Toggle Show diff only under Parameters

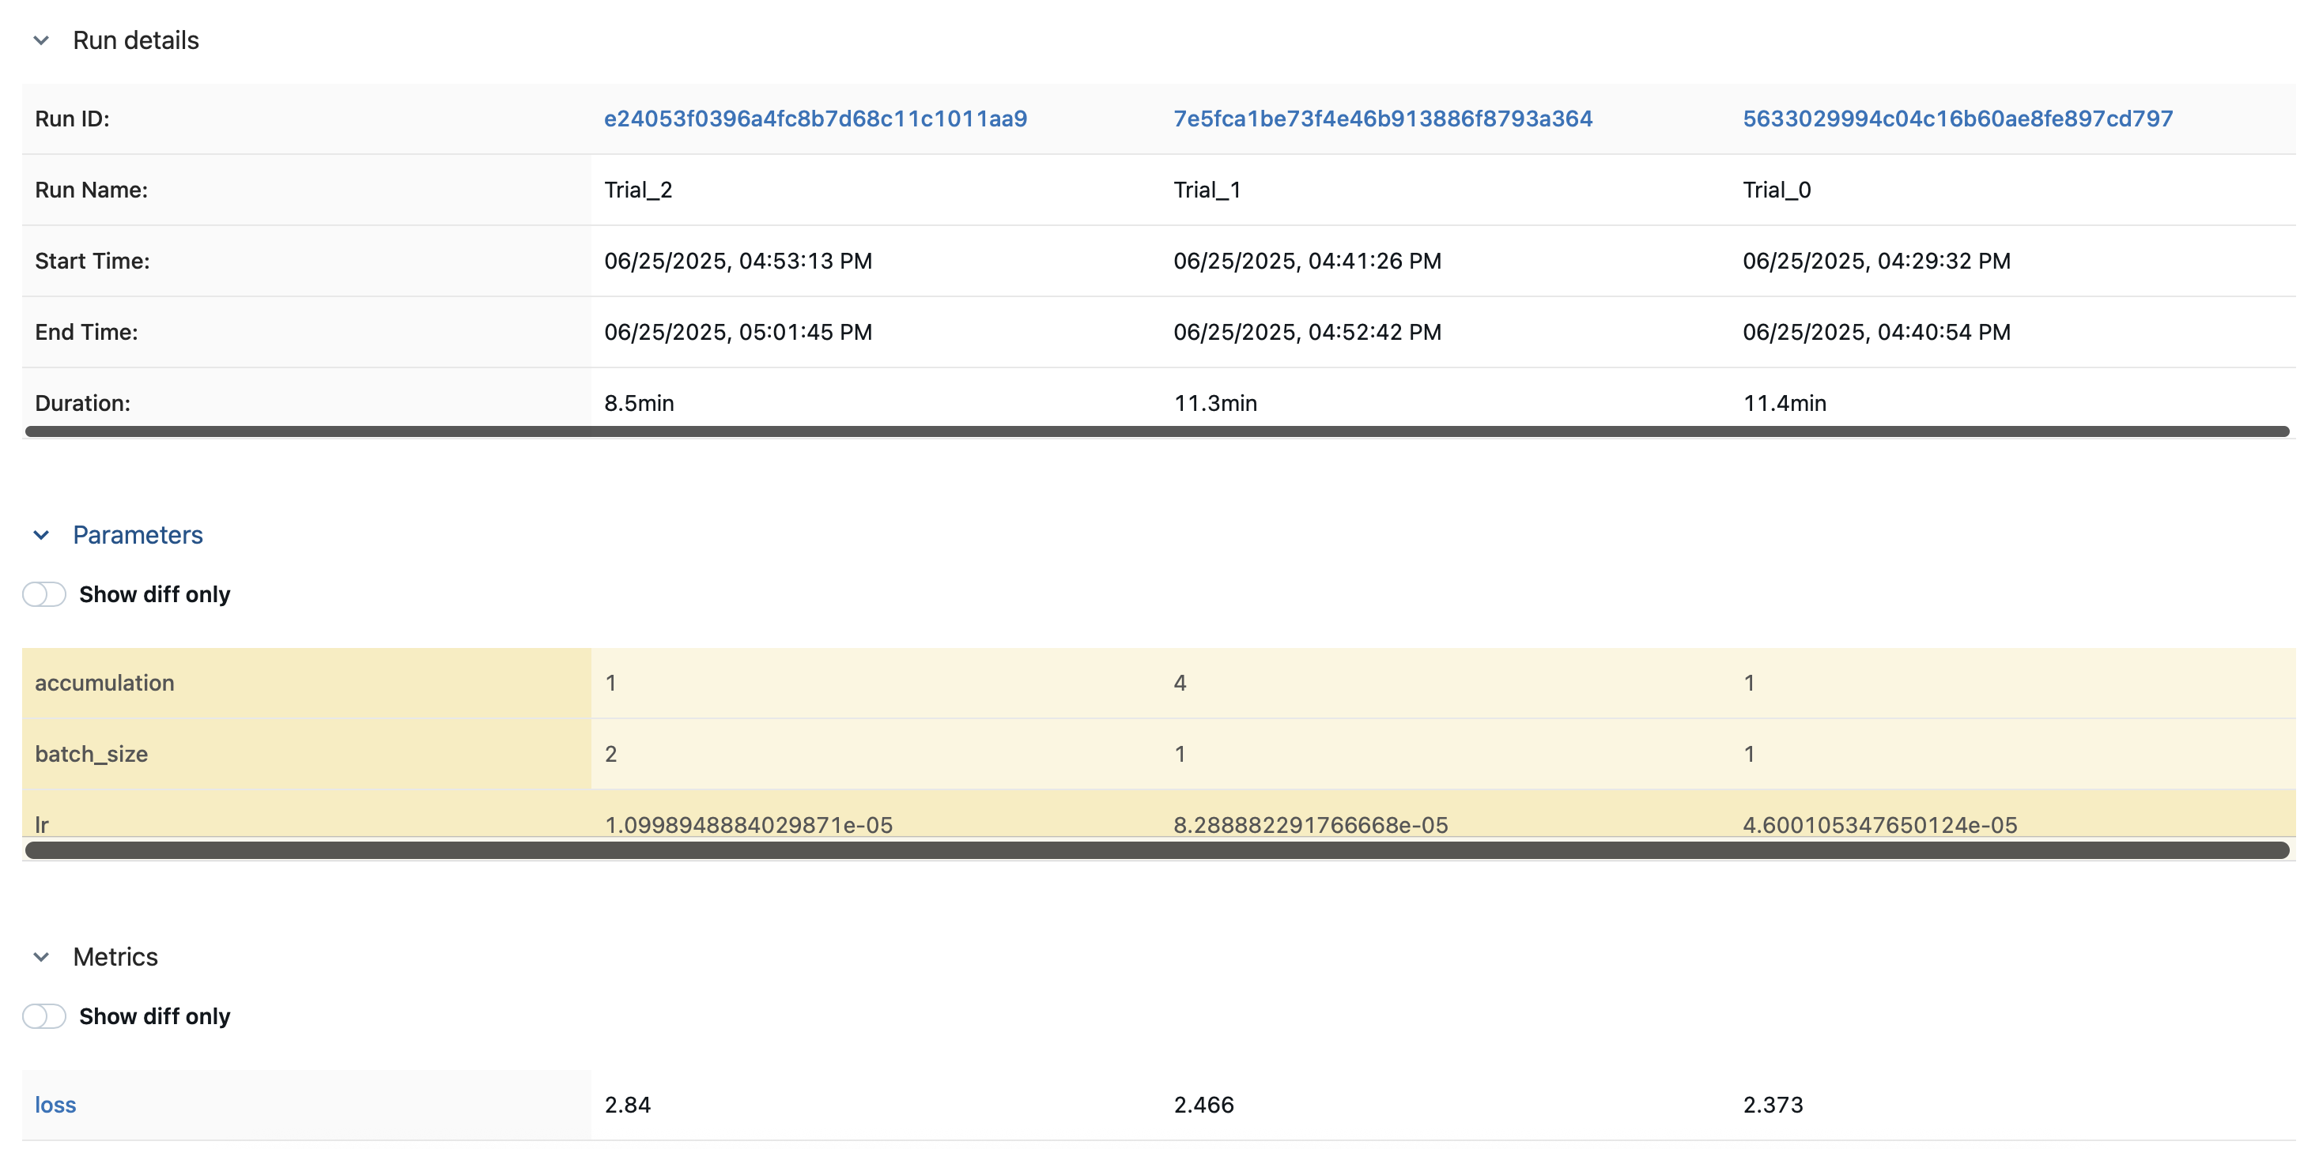coord(45,594)
